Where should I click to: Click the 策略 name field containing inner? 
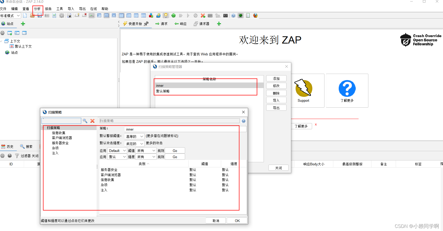click(185, 129)
